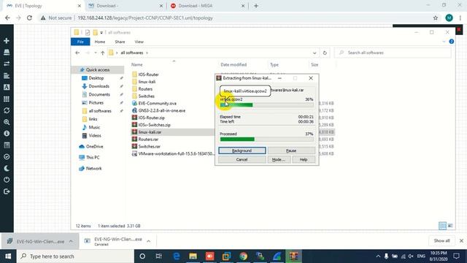Image resolution: width=467 pixels, height=263 pixels.
Task: Go up one folder level in Explorer
Action: click(102, 53)
